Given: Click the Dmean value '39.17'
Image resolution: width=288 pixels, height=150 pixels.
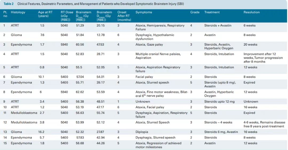Looking at the screenshot, I should click(x=101, y=82).
